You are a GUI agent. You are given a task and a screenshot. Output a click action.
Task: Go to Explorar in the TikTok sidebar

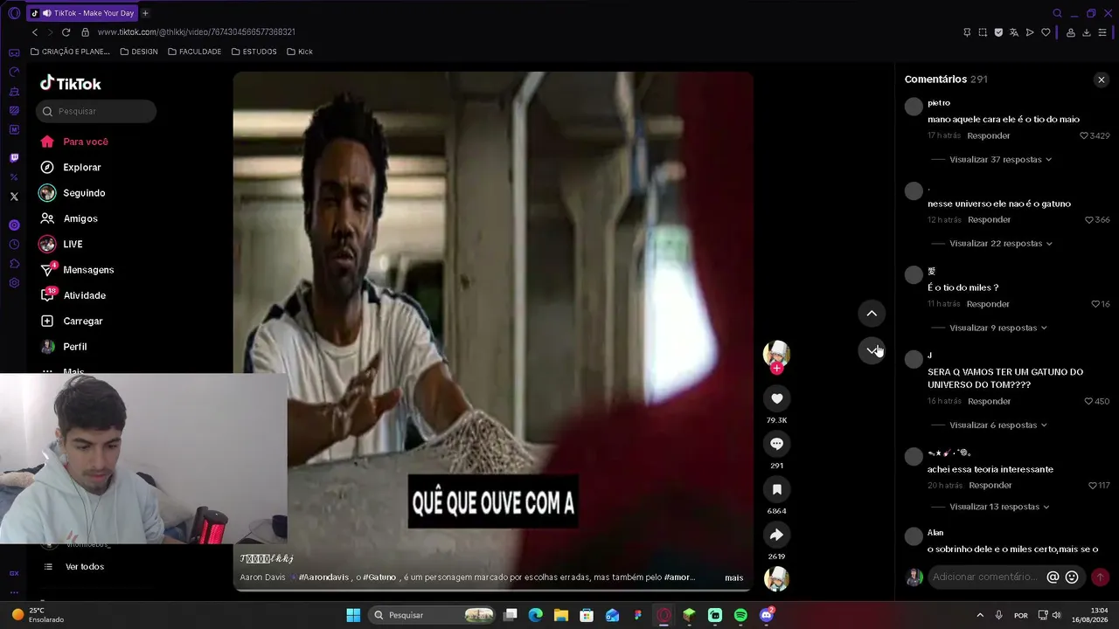point(71,167)
